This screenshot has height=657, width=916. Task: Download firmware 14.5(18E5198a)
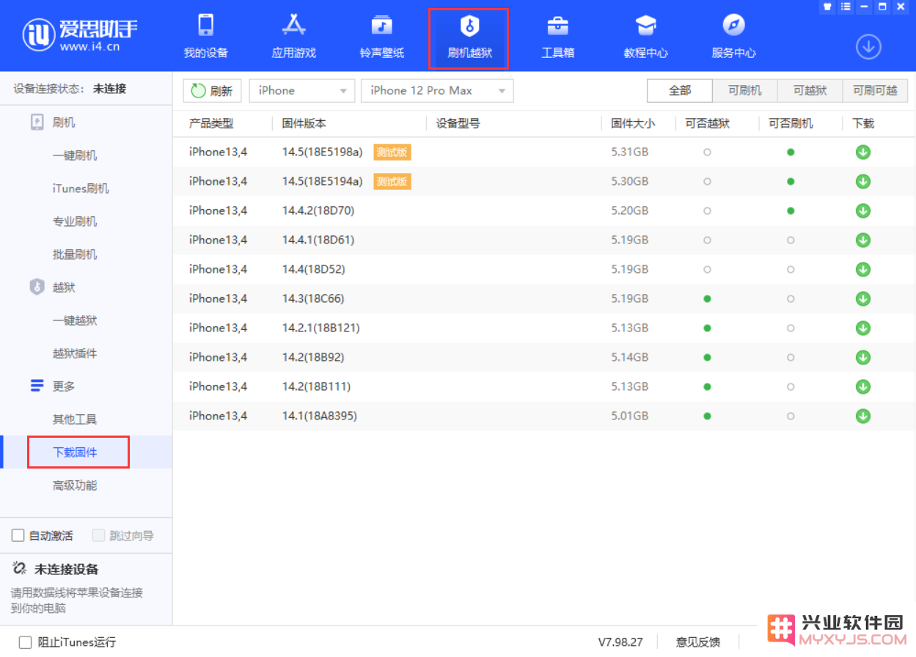pos(863,153)
